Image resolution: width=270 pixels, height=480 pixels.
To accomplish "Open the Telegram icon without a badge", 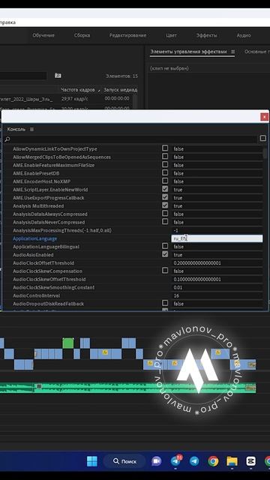I will 194,461.
